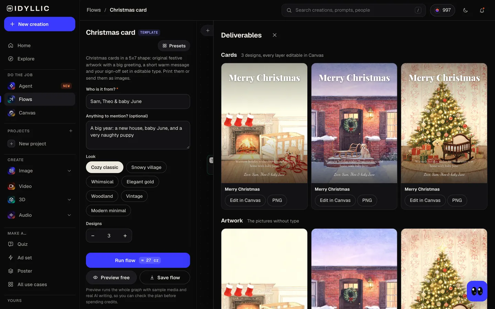Expand the 3D create menu
Image resolution: width=495 pixels, height=309 pixels.
(x=69, y=199)
